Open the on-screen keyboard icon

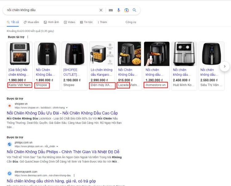pyautogui.click(x=111, y=10)
